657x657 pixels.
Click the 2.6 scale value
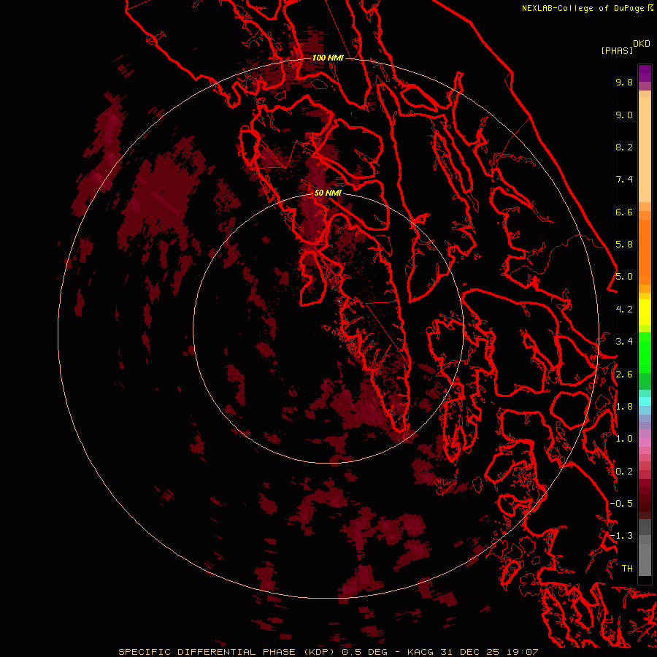coord(624,374)
